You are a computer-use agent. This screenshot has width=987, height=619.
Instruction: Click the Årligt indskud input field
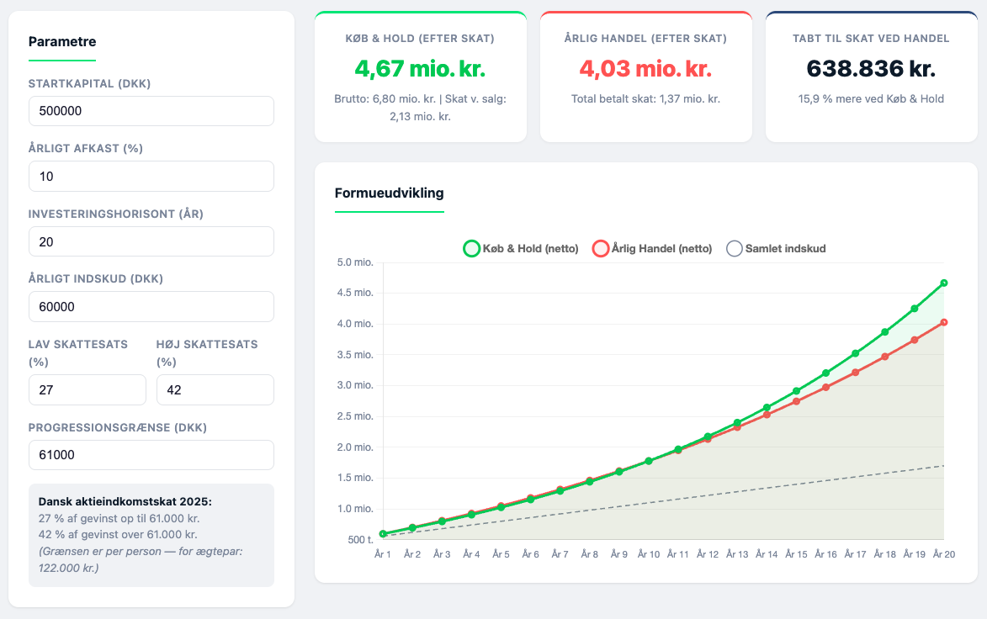click(x=151, y=306)
